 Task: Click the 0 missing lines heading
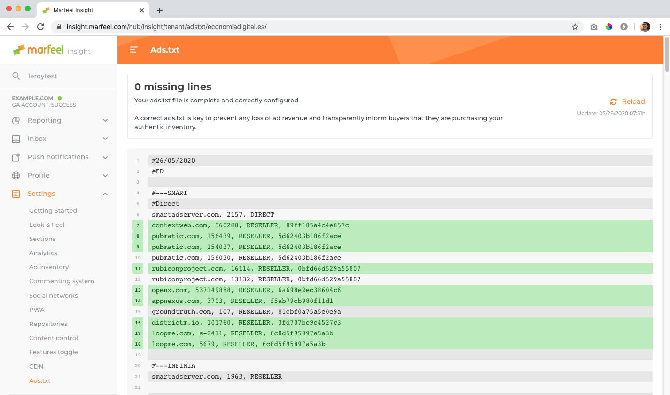click(x=173, y=87)
